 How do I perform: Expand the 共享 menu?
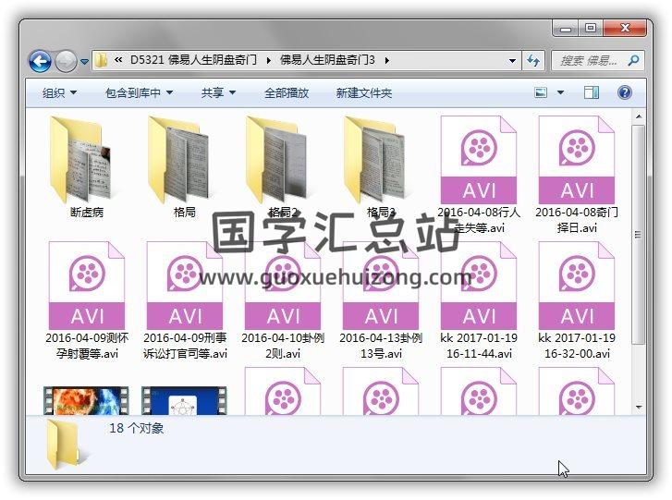pyautogui.click(x=218, y=93)
